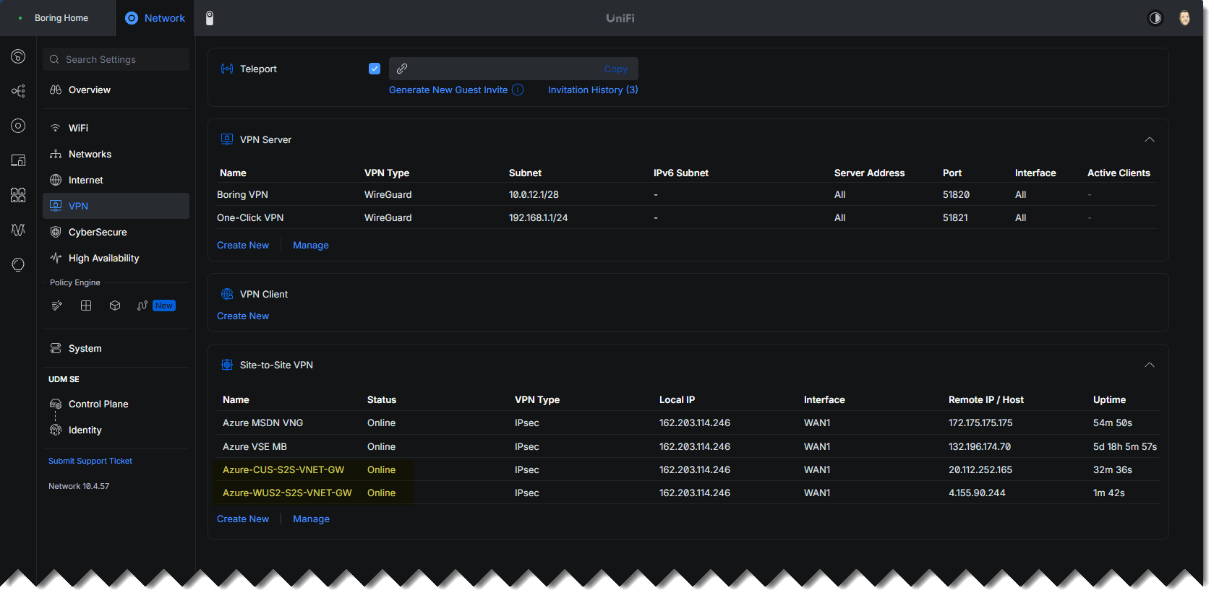Click the Policy Engine route icon marked New
The height and width of the screenshot is (598, 1214).
(x=142, y=305)
